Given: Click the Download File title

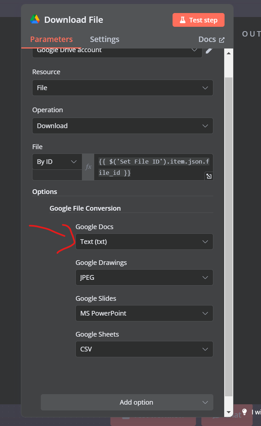Looking at the screenshot, I should (x=74, y=20).
